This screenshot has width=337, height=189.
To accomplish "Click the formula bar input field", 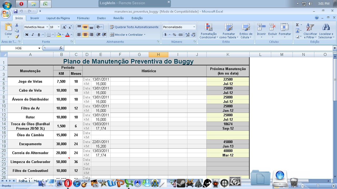I will (x=198, y=48).
